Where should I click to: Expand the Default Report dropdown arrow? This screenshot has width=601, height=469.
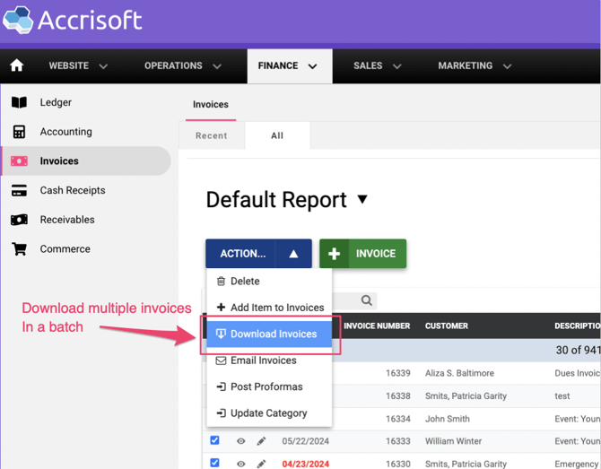[x=362, y=199]
